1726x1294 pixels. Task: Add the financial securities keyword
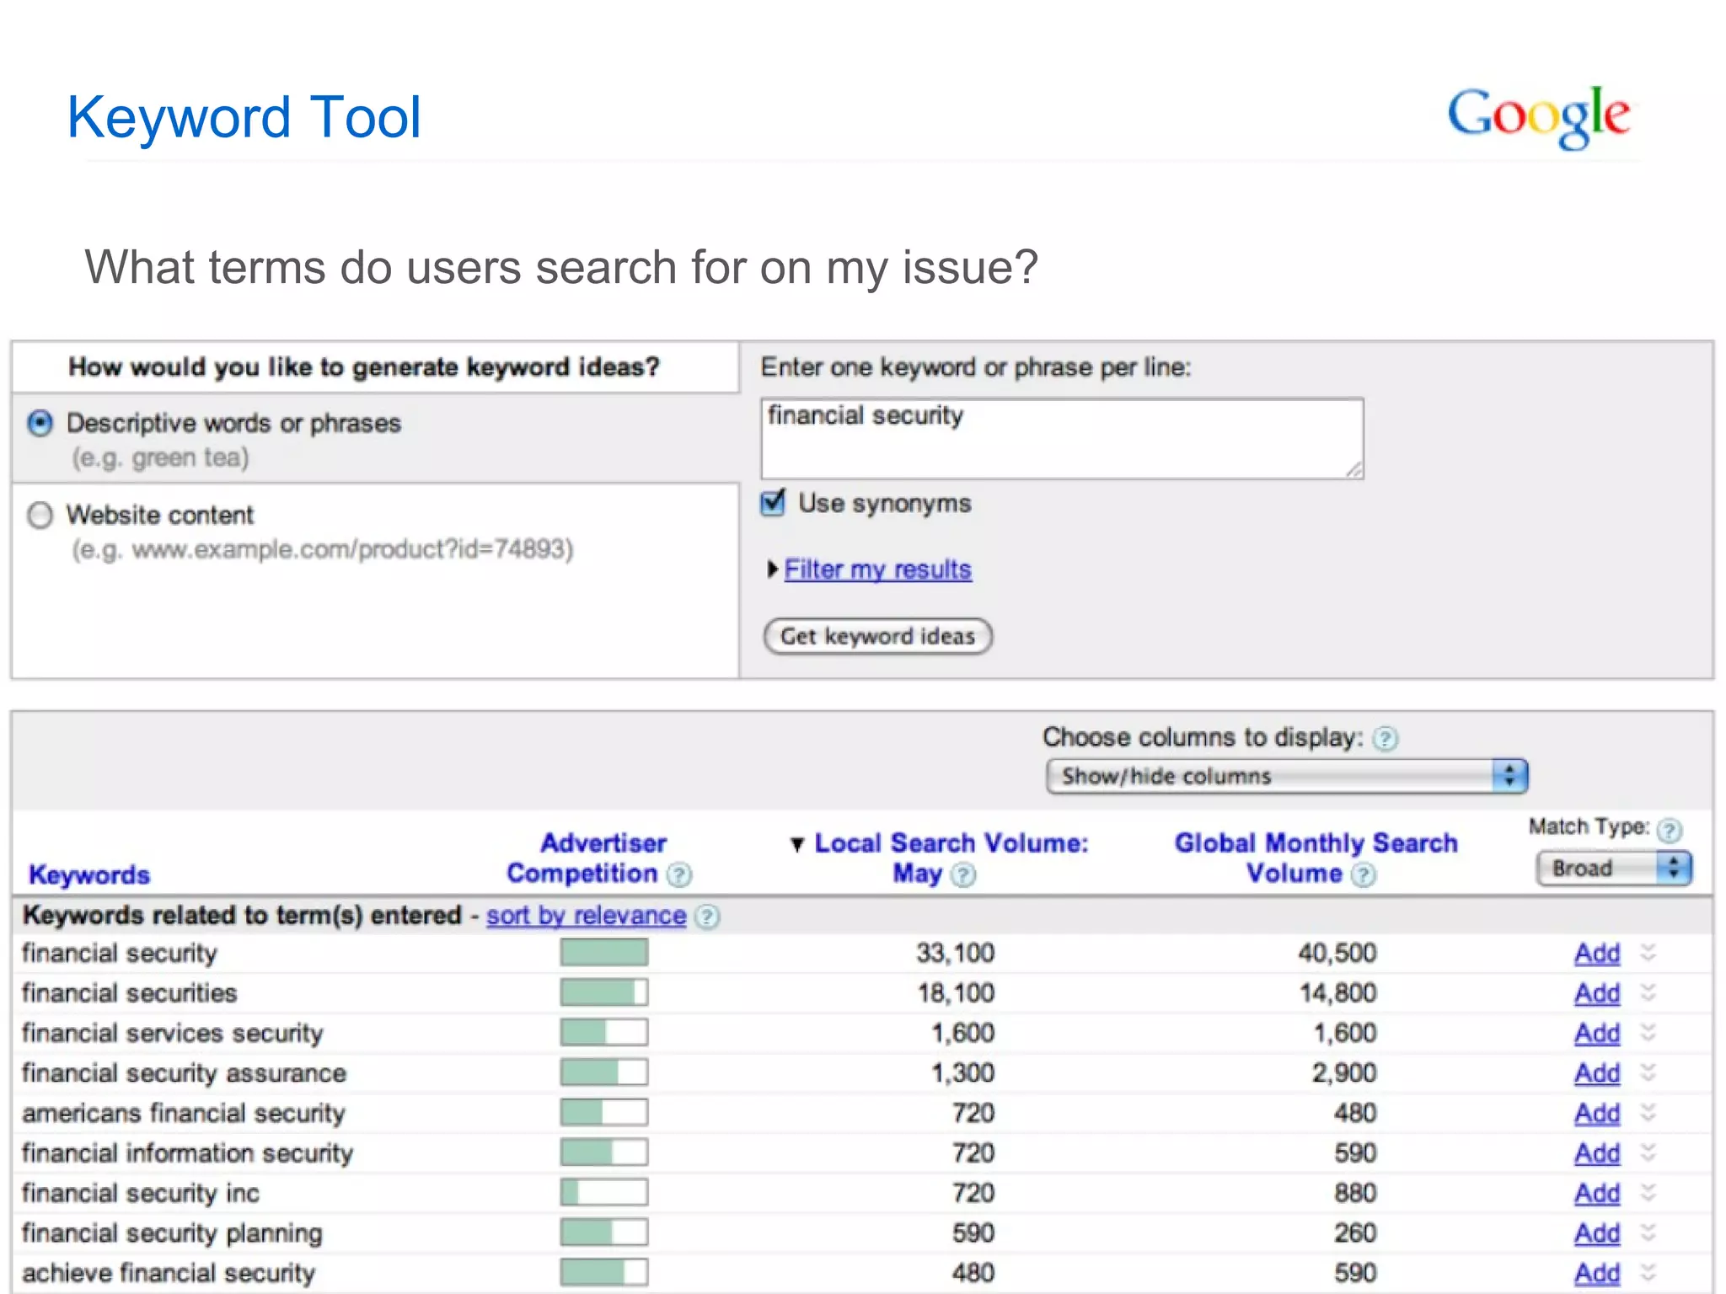coord(1597,994)
